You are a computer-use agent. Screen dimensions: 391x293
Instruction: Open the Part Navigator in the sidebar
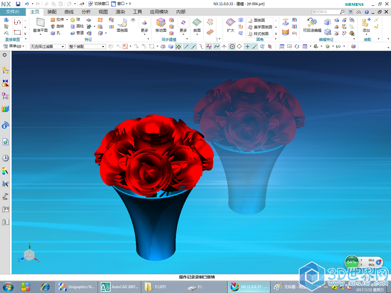(x=5, y=96)
